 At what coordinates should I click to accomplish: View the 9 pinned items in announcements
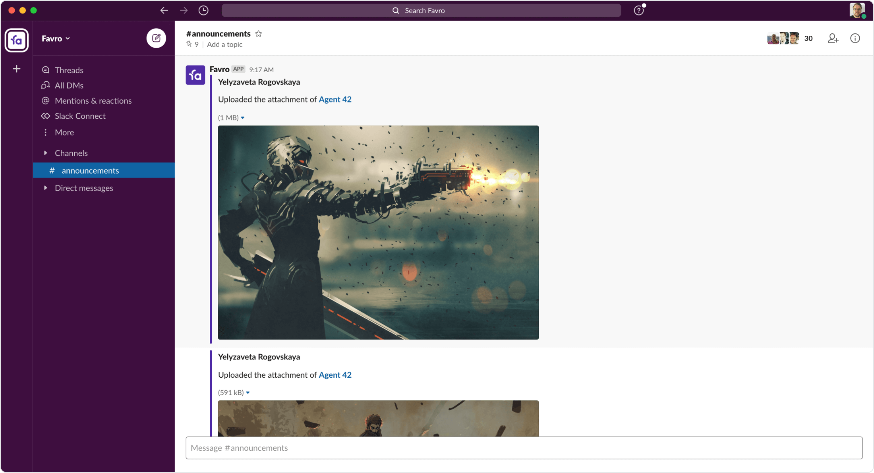point(192,44)
